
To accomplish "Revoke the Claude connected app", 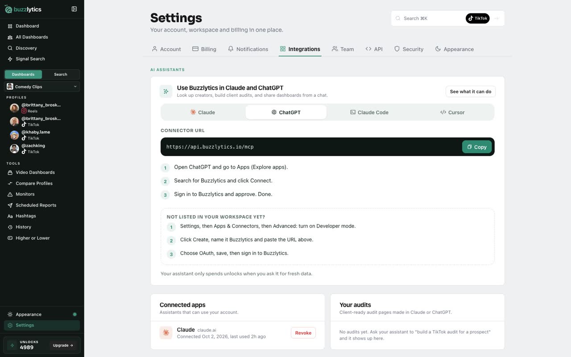I will [303, 333].
